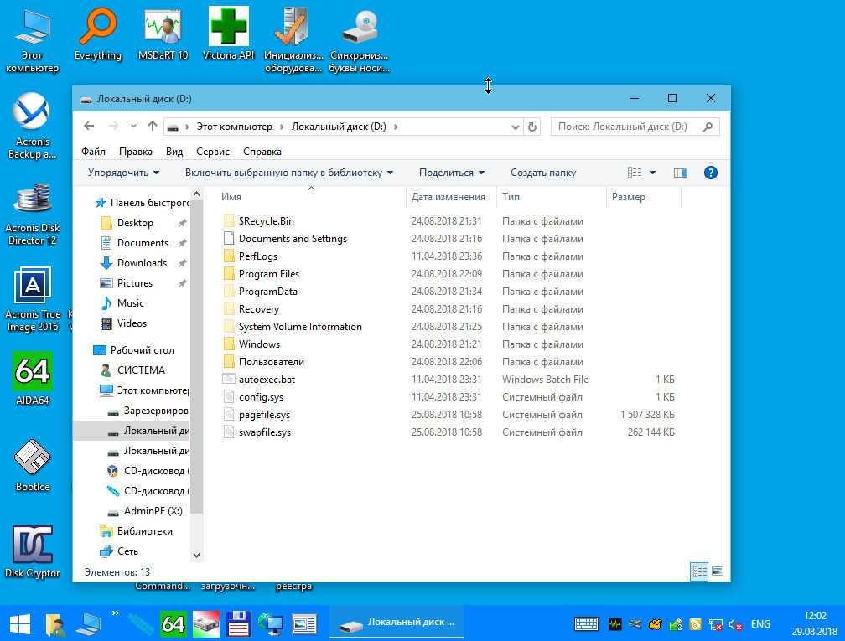Open the Поделиться dropdown menu
Image resolution: width=845 pixels, height=641 pixels.
tap(452, 173)
